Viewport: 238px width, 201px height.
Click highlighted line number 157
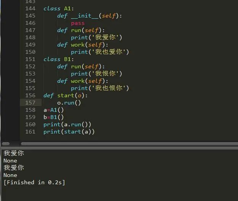pyautogui.click(x=31, y=103)
